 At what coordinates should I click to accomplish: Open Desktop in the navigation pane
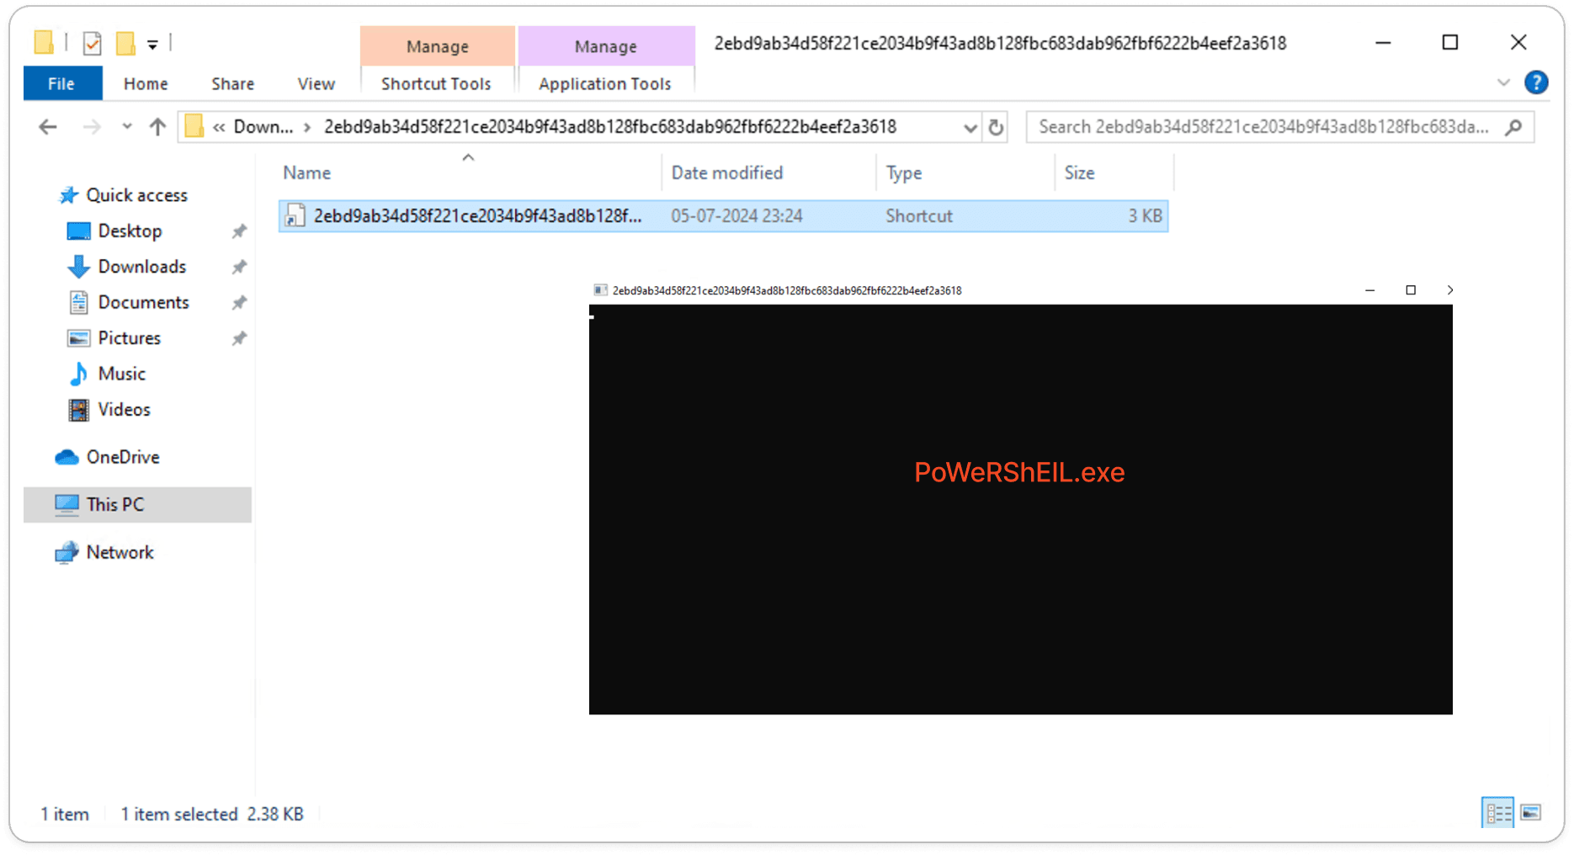tap(130, 231)
